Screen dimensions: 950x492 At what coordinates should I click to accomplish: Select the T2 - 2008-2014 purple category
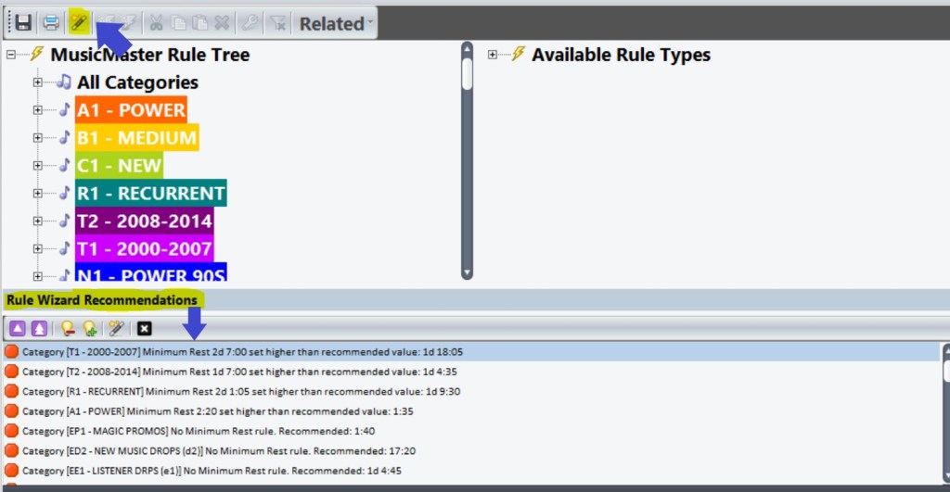point(144,221)
